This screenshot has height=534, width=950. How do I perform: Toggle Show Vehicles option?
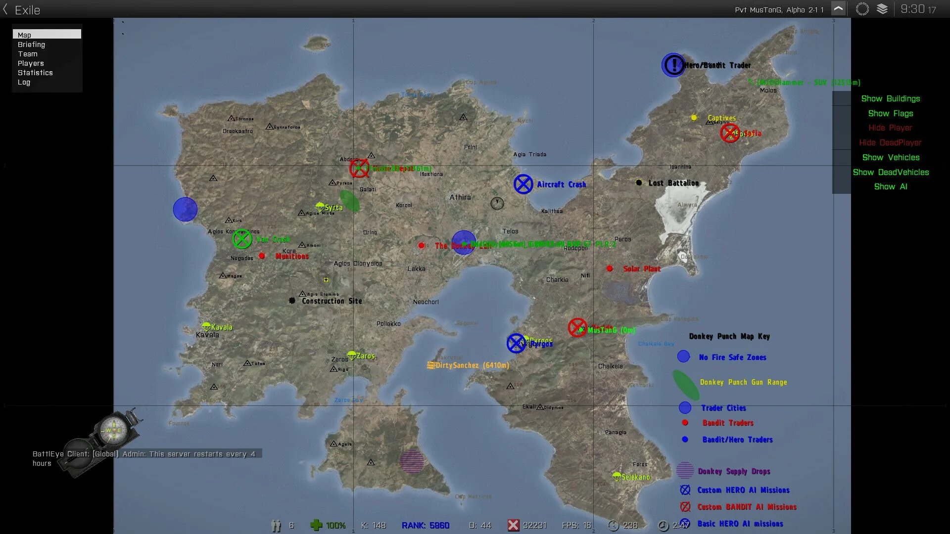(890, 157)
